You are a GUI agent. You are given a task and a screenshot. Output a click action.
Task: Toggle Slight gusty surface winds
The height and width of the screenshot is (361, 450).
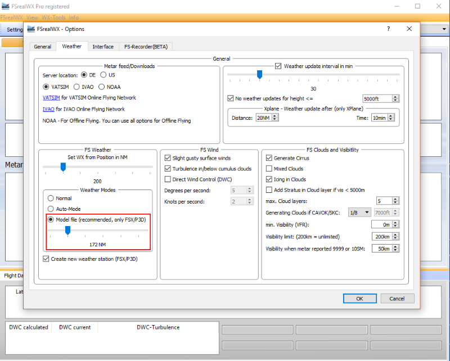click(x=168, y=158)
